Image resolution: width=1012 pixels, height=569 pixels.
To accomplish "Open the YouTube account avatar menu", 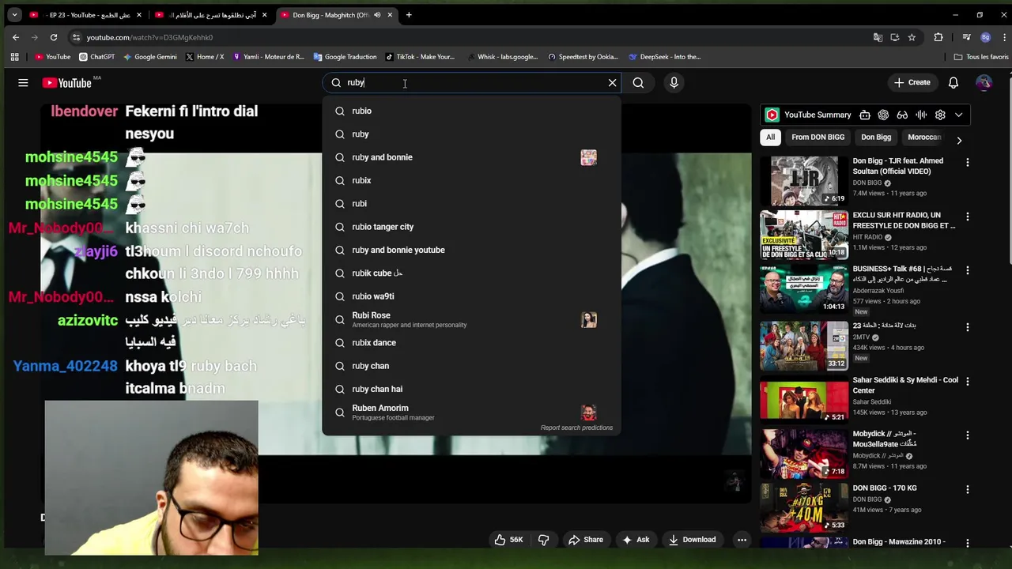I will click(984, 82).
